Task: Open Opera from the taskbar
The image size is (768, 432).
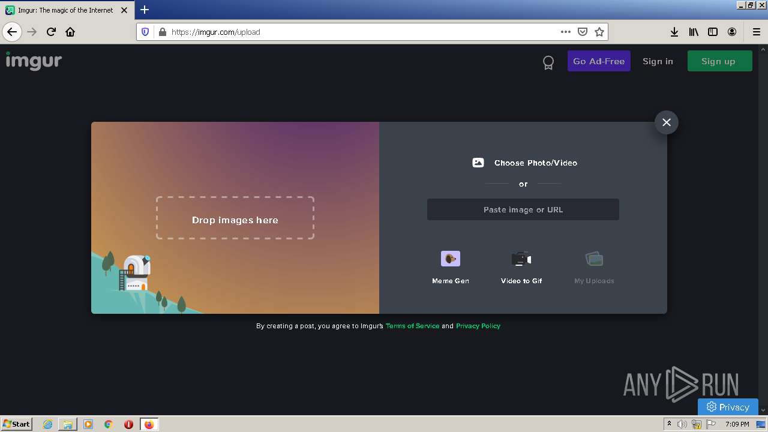Action: (128, 424)
